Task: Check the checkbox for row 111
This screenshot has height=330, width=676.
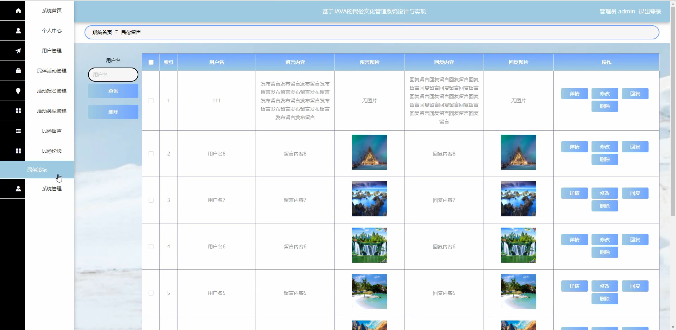Action: coord(151,101)
